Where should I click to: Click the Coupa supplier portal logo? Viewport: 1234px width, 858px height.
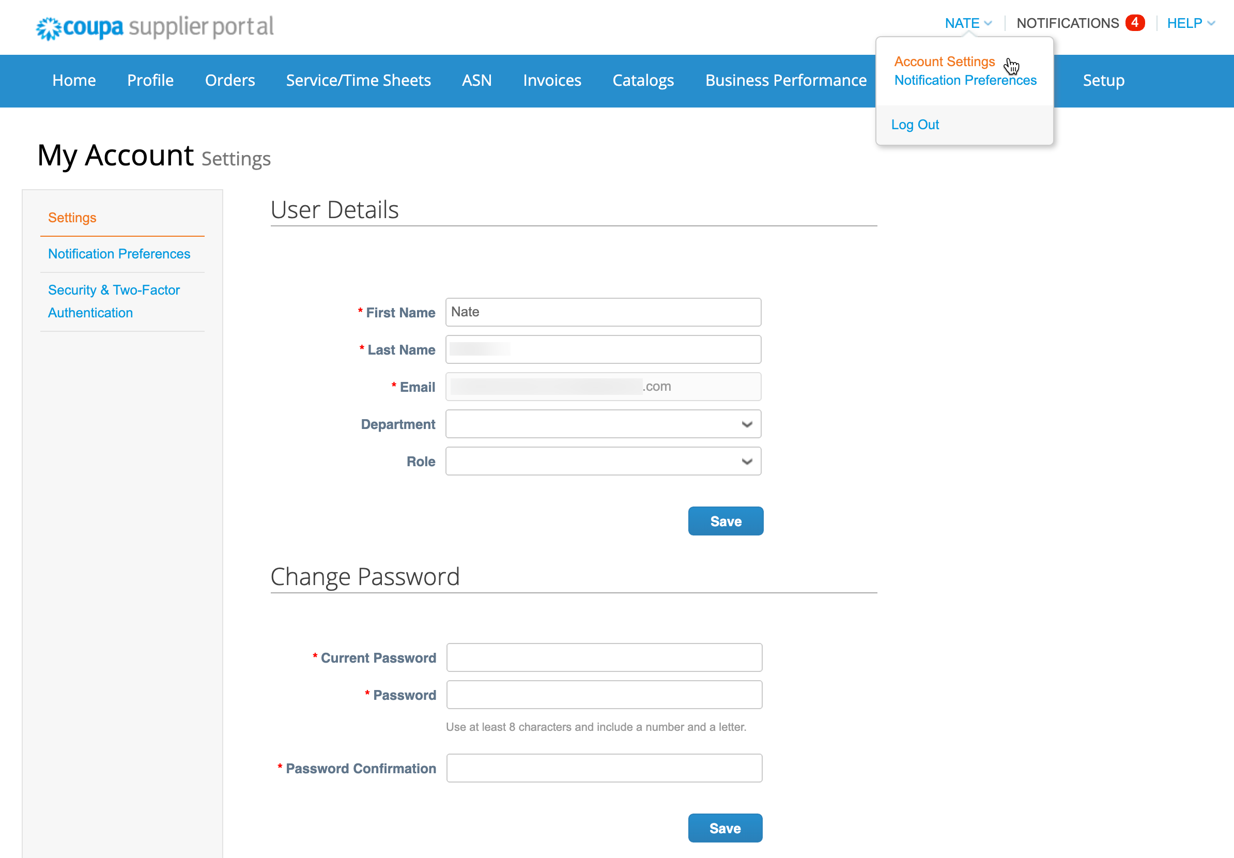click(155, 27)
